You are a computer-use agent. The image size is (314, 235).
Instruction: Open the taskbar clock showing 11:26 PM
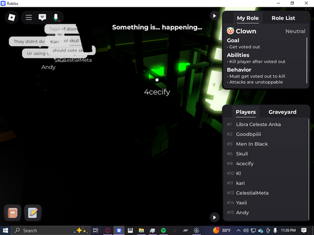tap(288, 231)
